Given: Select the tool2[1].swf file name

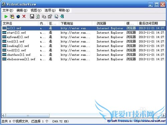Looking at the screenshot, I should [16, 50].
